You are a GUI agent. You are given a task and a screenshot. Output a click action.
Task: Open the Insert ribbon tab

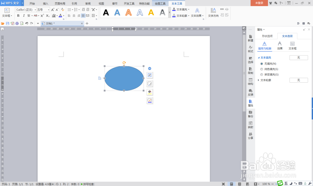click(45, 3)
